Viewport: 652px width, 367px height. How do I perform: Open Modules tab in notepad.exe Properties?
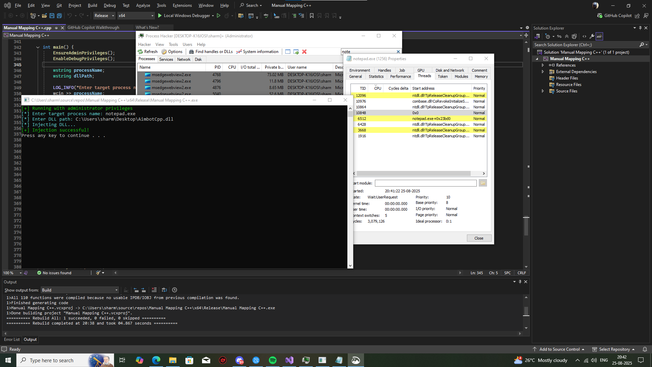pyautogui.click(x=461, y=76)
